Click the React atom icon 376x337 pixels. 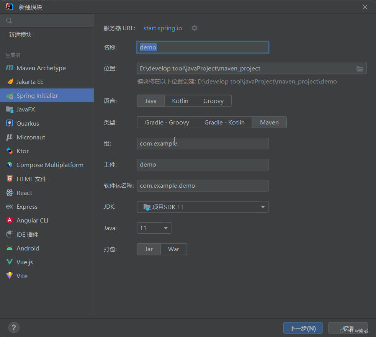pos(10,193)
